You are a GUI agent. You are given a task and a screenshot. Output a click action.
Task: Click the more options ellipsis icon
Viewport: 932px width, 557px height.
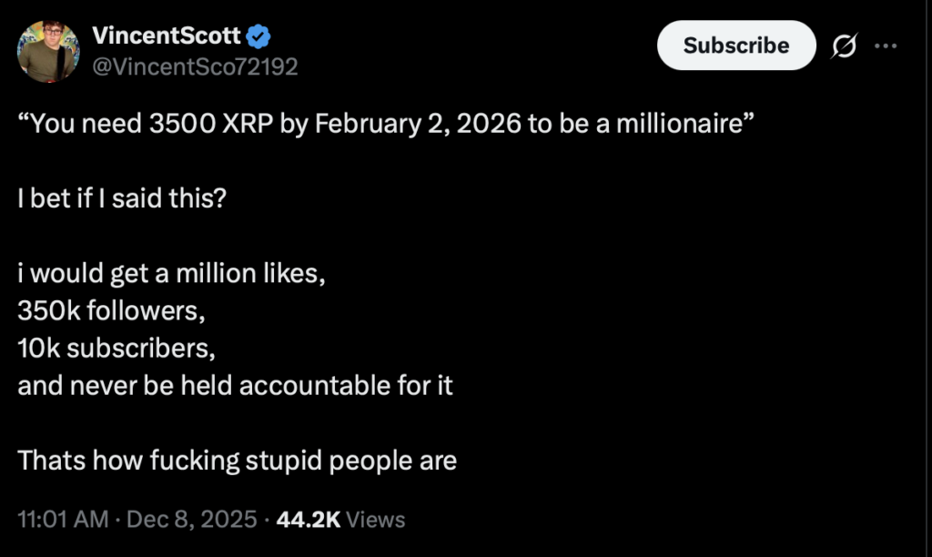coord(886,44)
